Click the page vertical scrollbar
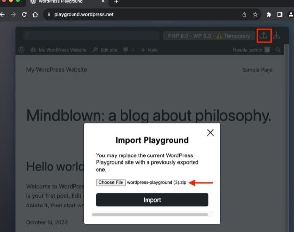The image size is (294, 232). pos(286,138)
